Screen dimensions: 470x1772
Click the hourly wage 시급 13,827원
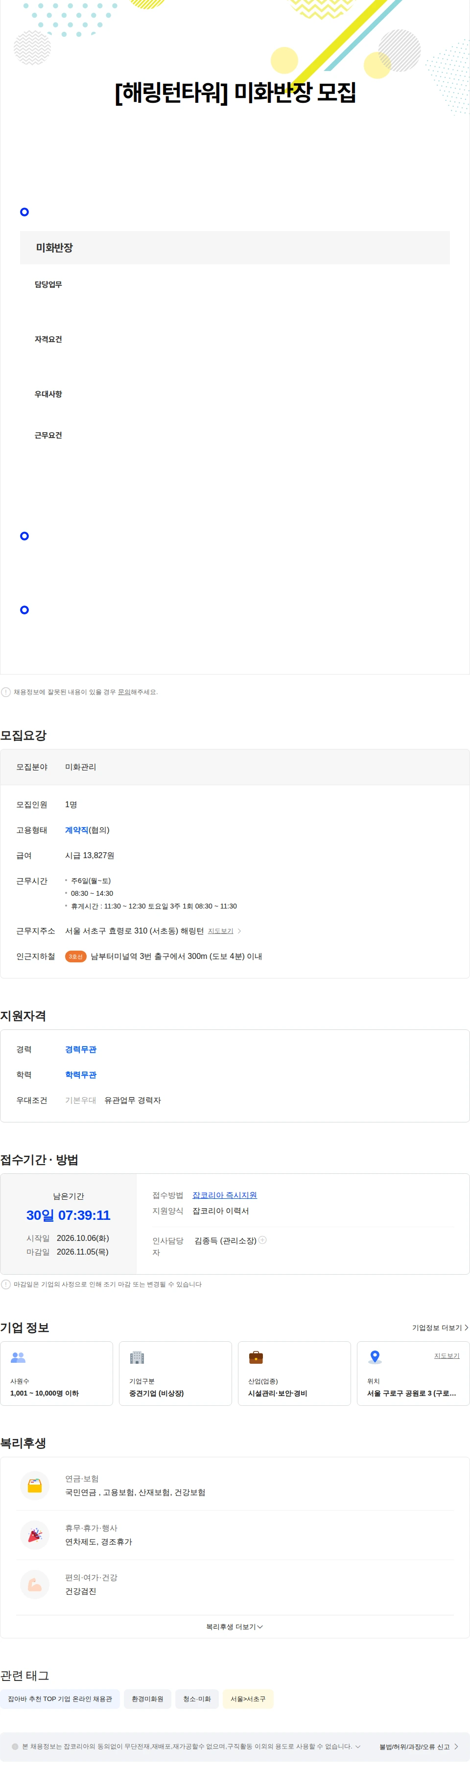pos(90,855)
